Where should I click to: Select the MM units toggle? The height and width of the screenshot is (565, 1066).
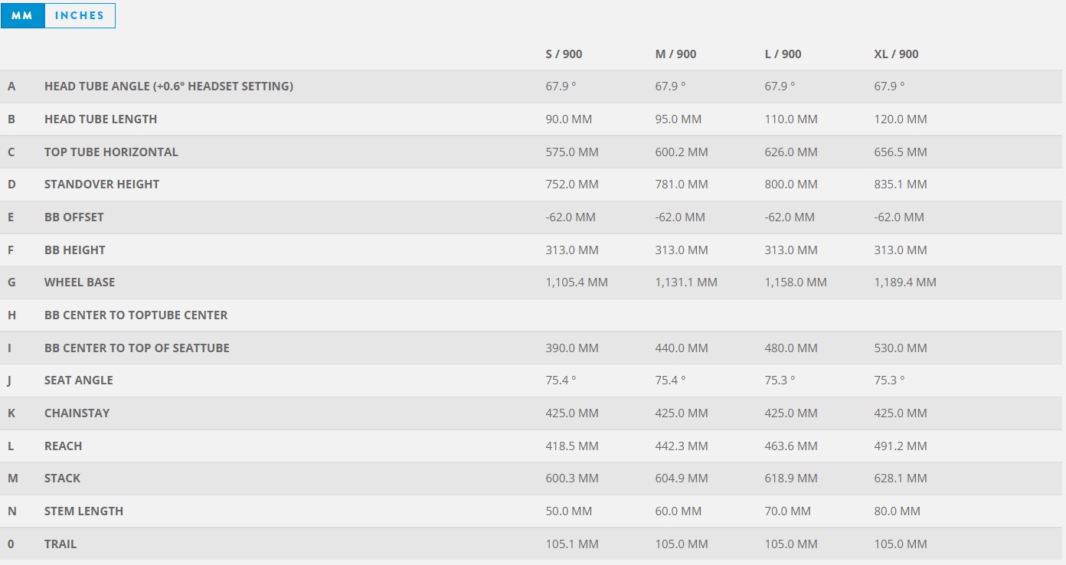[x=23, y=16]
